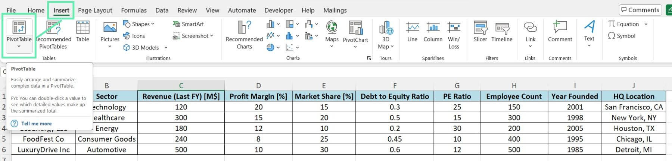
Task: Expand the 3D Models dropdown
Action: coord(166,48)
